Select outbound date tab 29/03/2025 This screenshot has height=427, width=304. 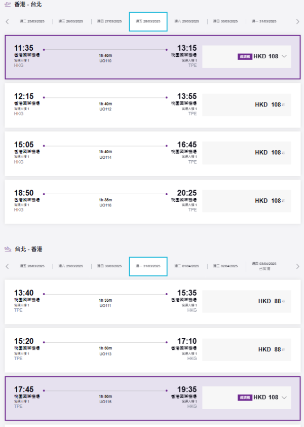click(x=186, y=22)
